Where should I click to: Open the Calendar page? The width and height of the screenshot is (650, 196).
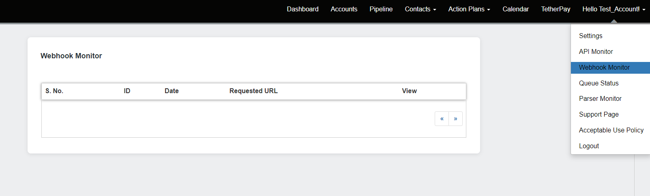coord(515,9)
